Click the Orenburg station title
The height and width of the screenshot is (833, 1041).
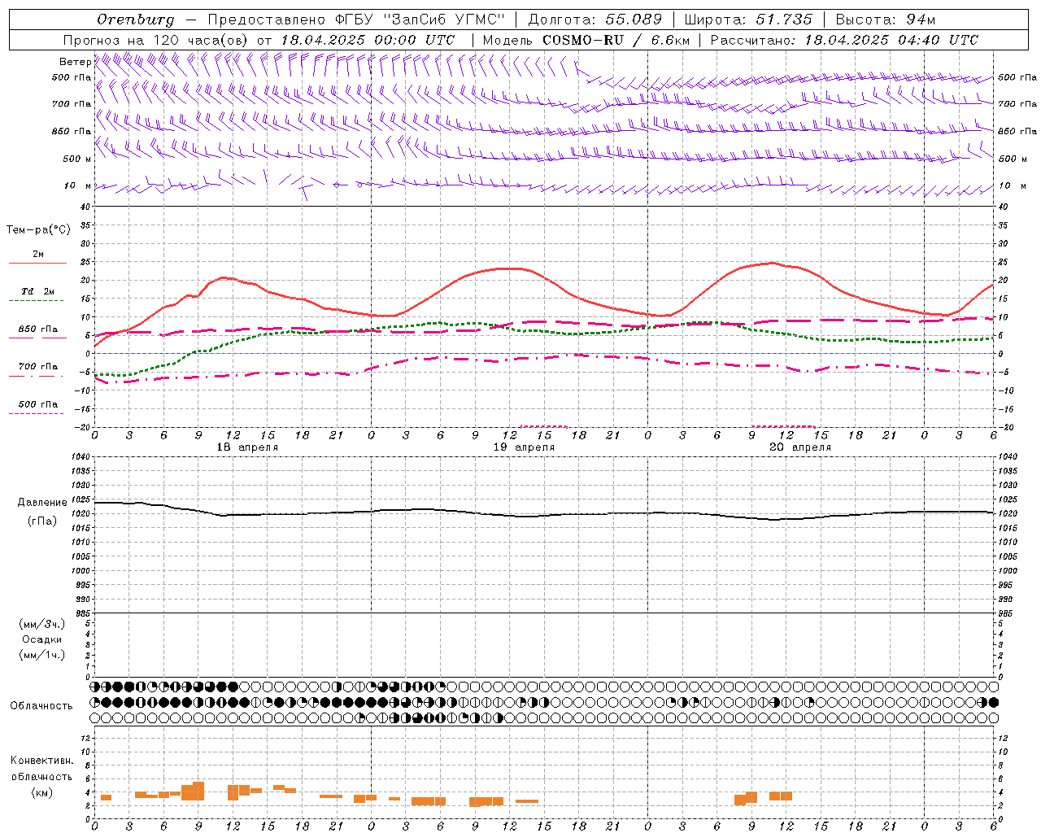pyautogui.click(x=135, y=20)
